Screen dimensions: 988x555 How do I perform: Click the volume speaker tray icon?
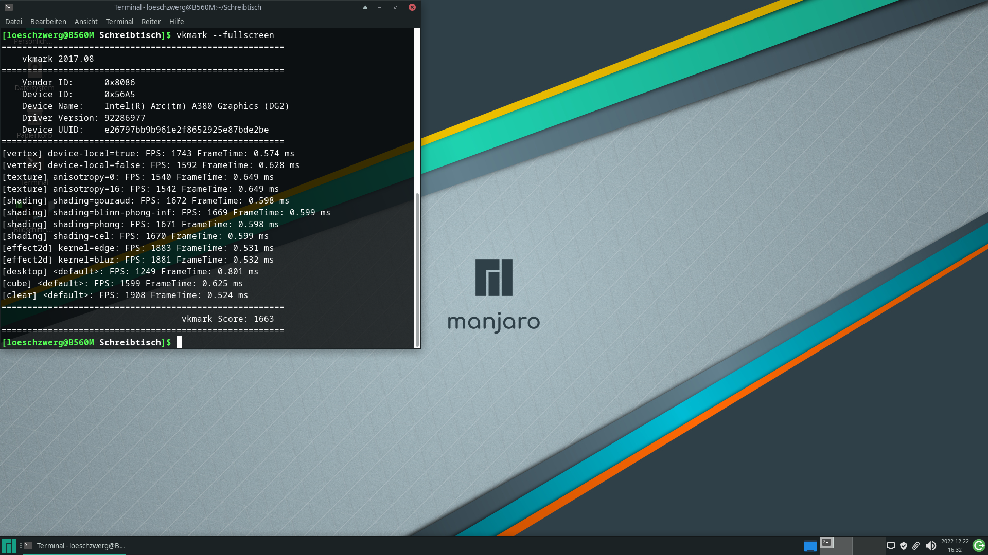(930, 546)
